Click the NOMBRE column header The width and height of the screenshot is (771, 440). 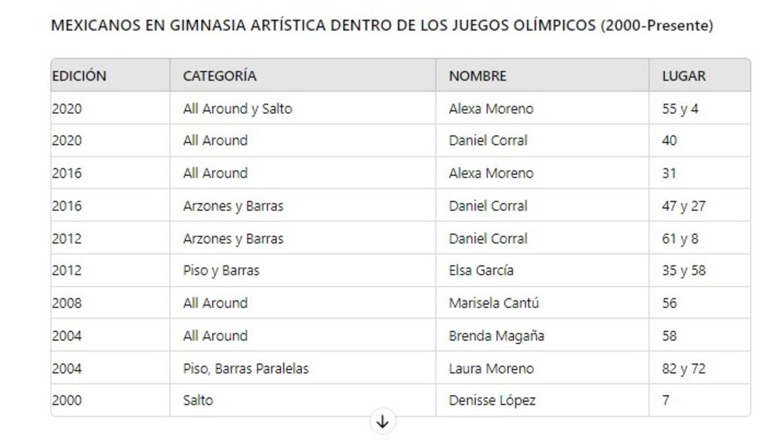coord(478,76)
